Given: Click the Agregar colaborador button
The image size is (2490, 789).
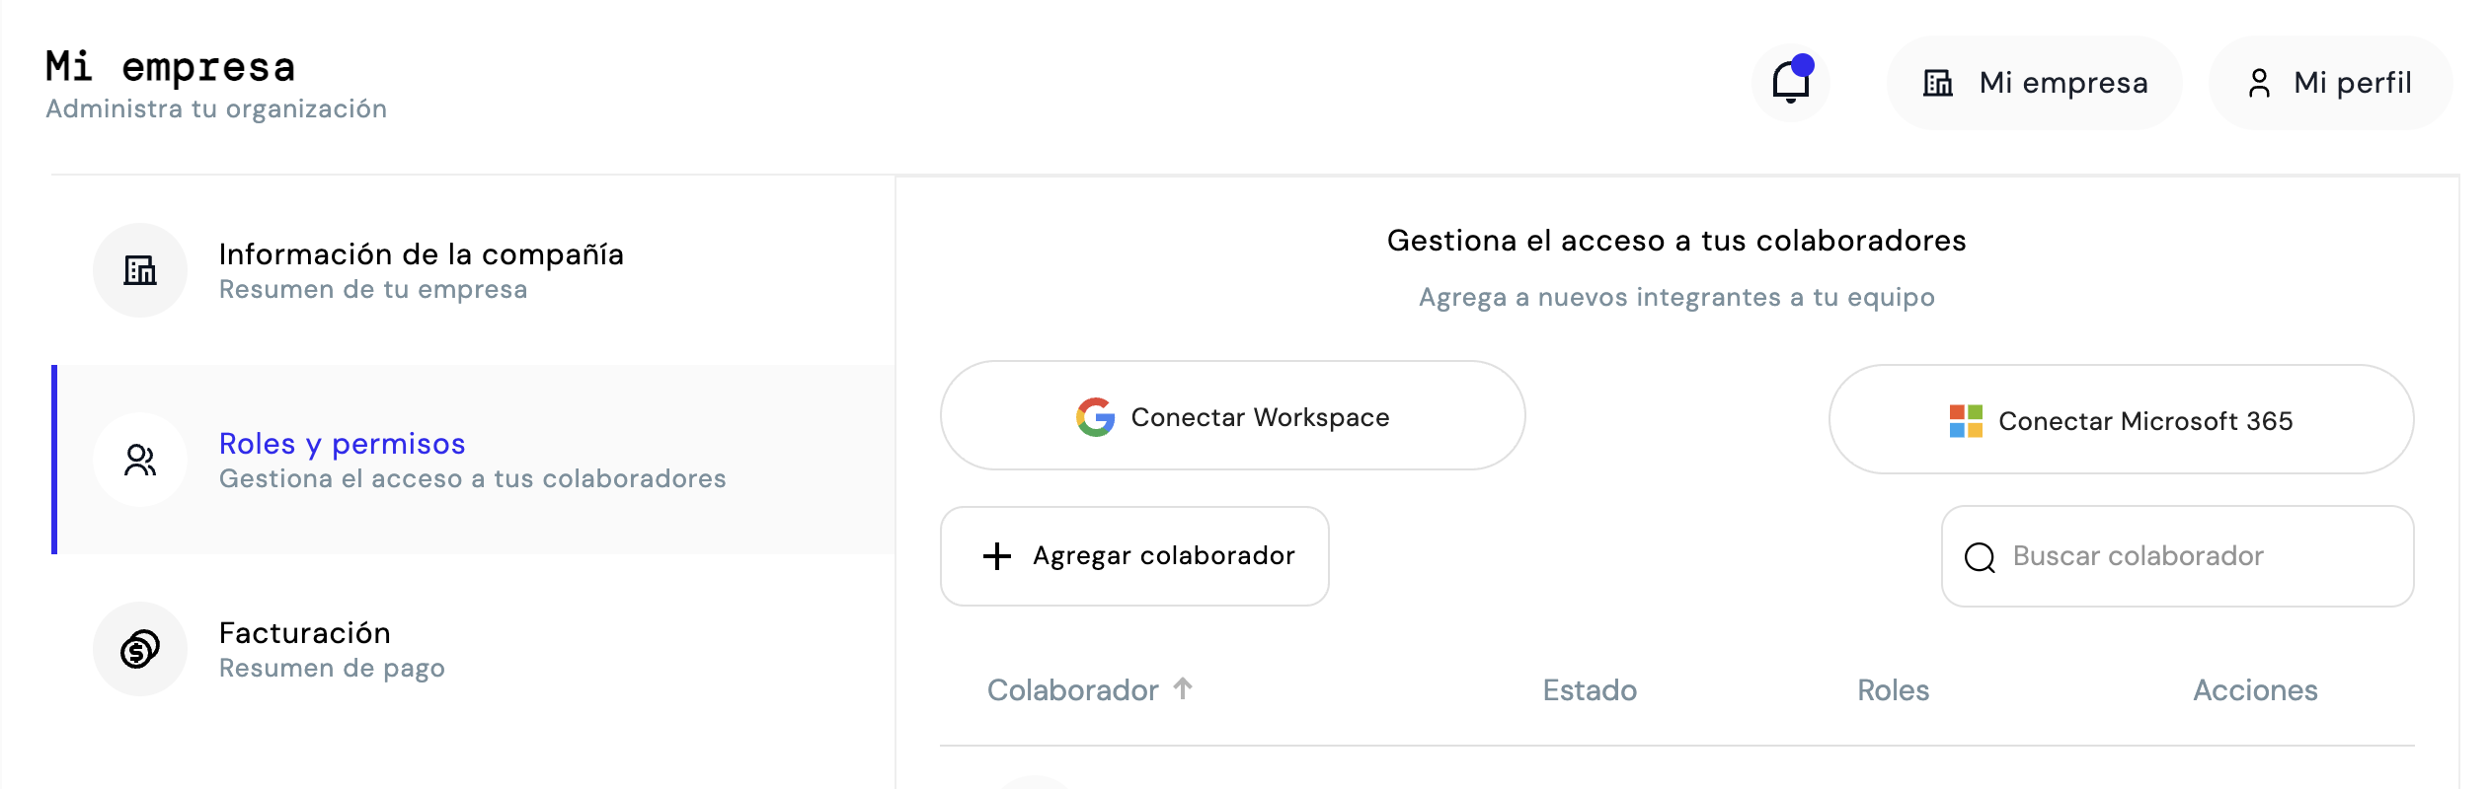Looking at the screenshot, I should pos(1134,556).
